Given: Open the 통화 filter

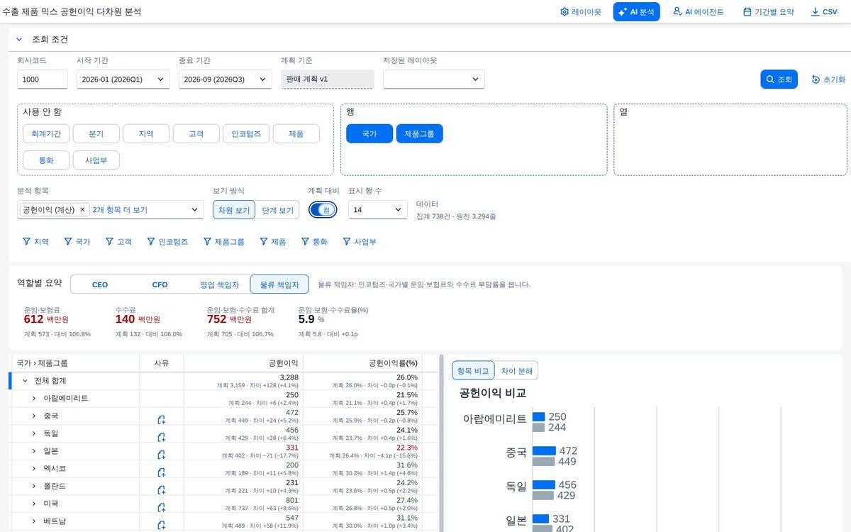Looking at the screenshot, I should tap(313, 242).
